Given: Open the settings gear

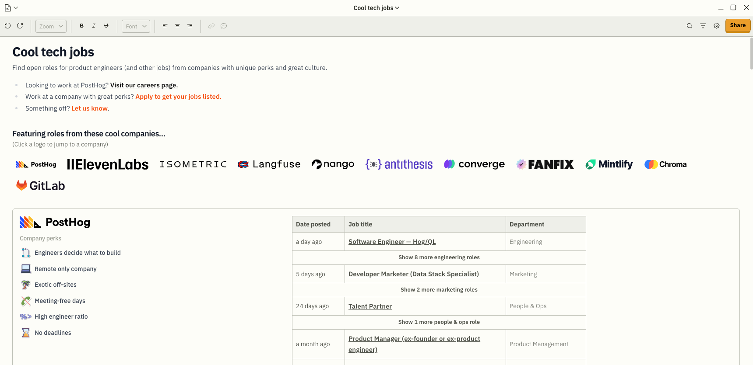Looking at the screenshot, I should tap(717, 26).
